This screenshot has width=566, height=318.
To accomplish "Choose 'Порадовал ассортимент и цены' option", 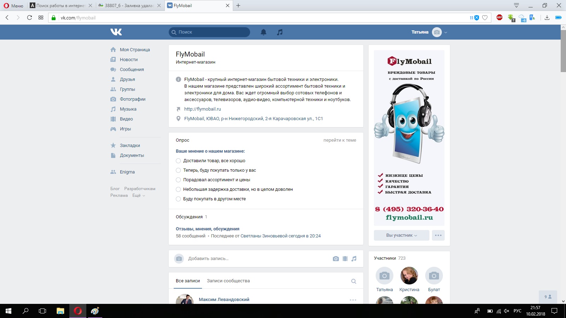I will point(213,180).
